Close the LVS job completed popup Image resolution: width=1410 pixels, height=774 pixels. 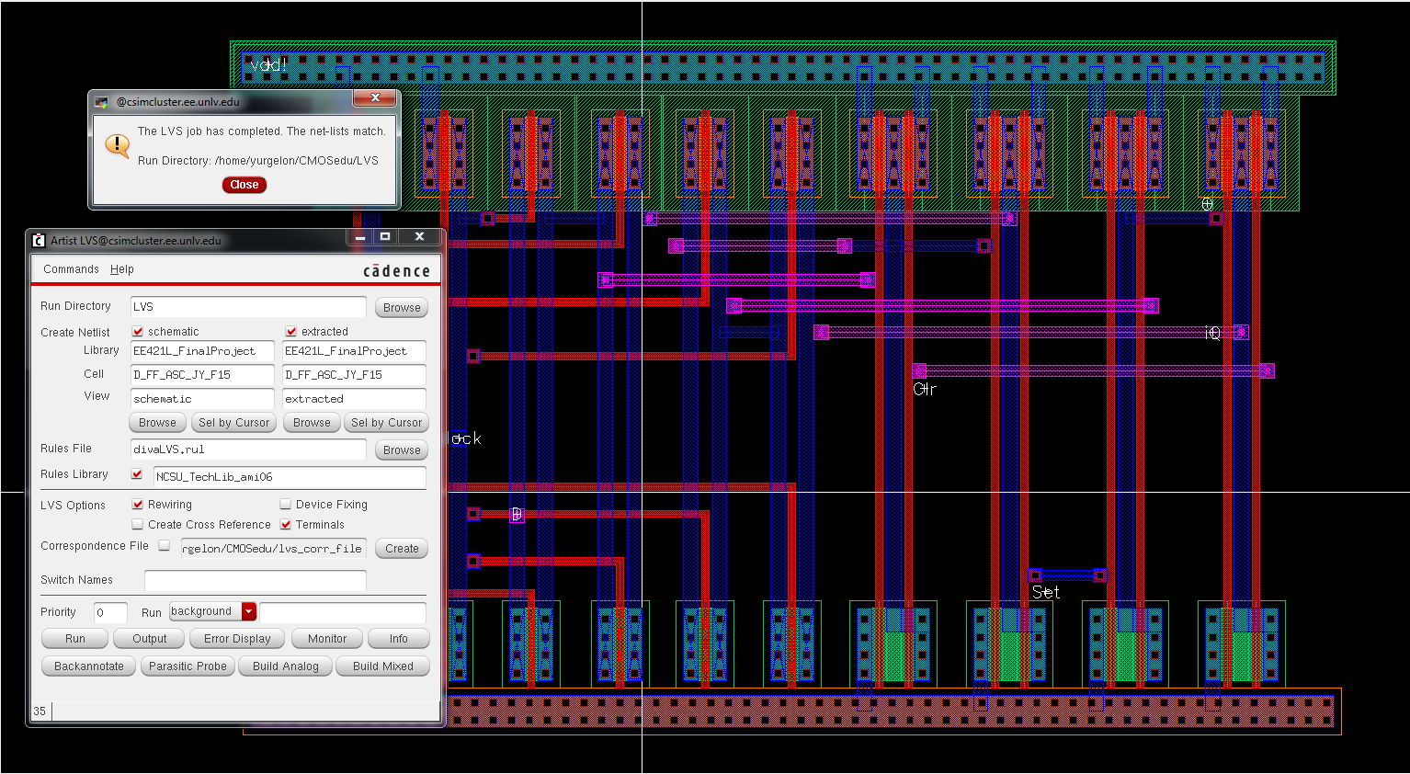(244, 185)
